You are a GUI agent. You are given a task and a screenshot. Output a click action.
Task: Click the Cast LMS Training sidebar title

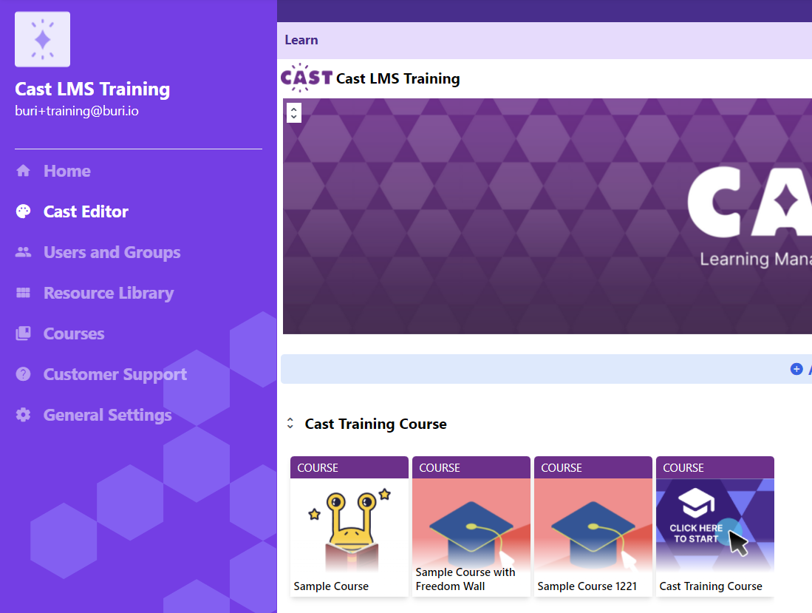92,89
